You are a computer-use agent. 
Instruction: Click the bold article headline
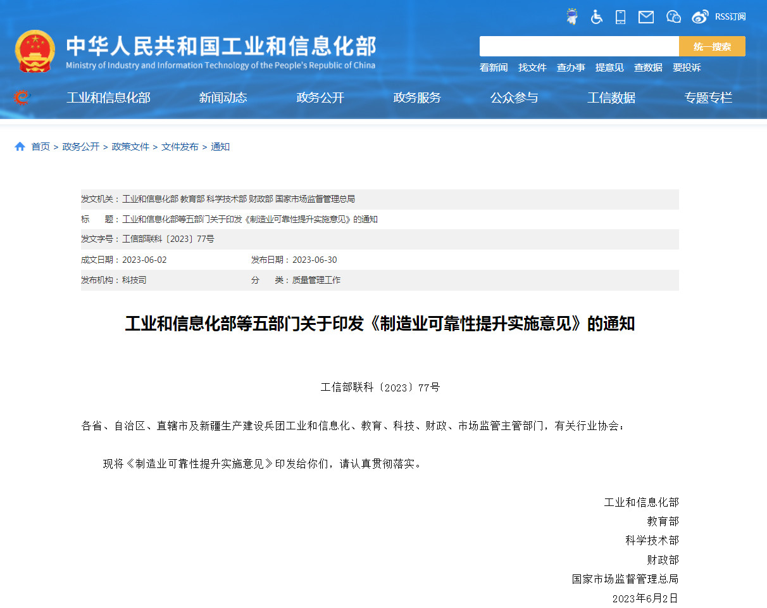380,324
